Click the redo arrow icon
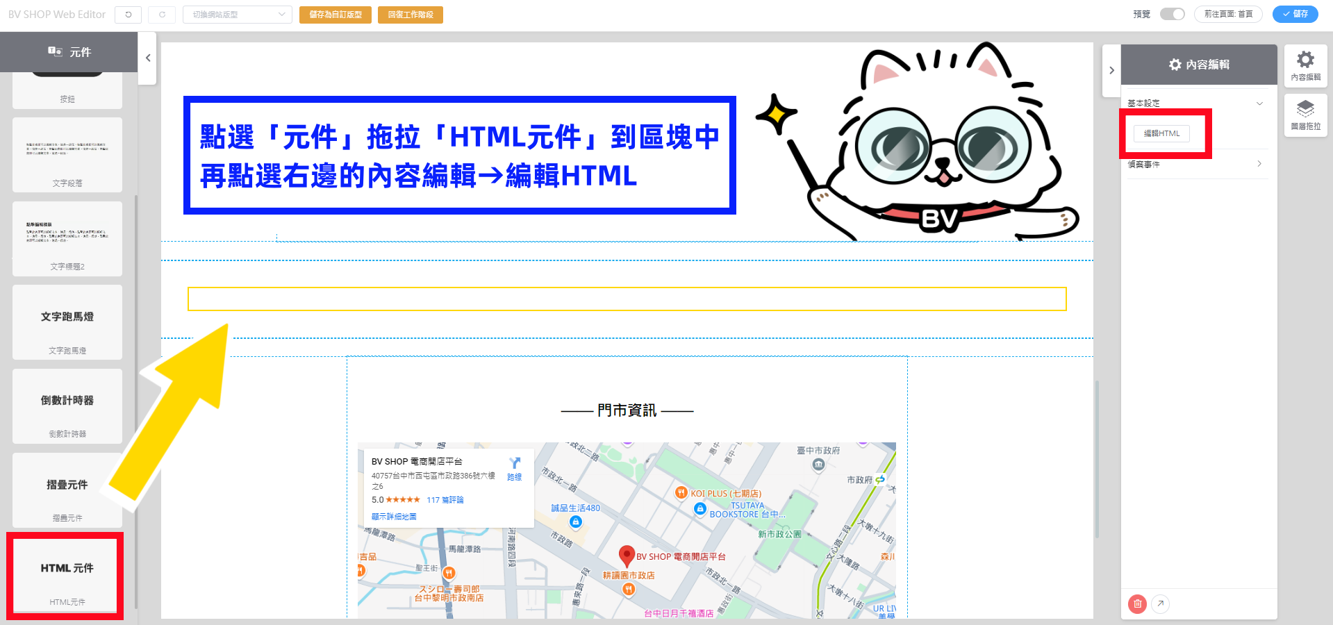The image size is (1333, 625). [162, 15]
